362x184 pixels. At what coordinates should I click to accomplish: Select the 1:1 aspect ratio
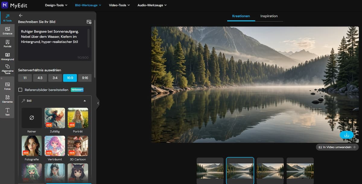click(25, 78)
